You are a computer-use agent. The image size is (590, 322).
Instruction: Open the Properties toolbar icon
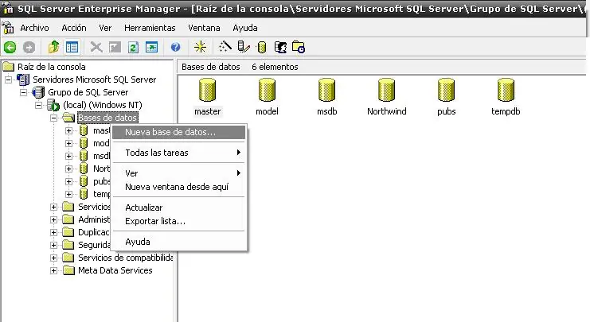tap(115, 48)
